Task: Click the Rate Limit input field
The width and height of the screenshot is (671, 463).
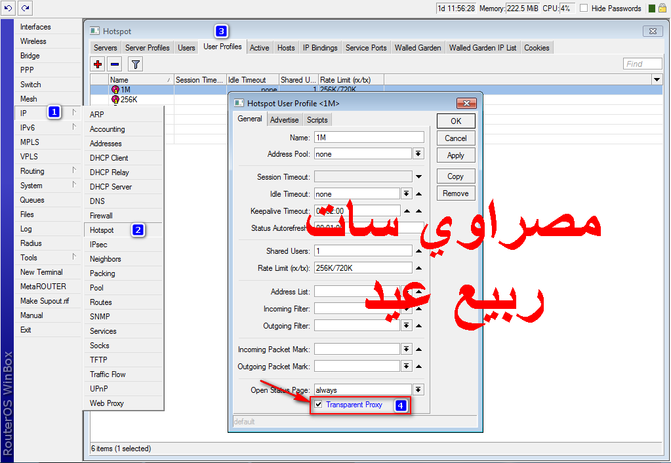Action: (363, 268)
